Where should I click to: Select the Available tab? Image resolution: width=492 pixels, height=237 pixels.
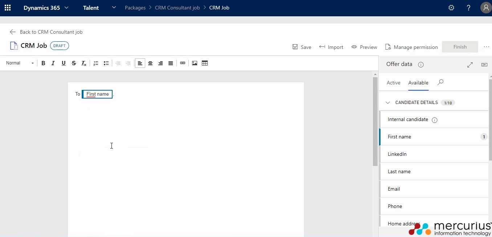pos(418,83)
